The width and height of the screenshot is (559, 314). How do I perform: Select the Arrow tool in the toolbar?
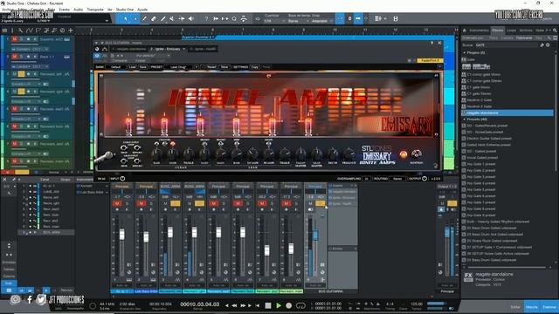(x=126, y=18)
